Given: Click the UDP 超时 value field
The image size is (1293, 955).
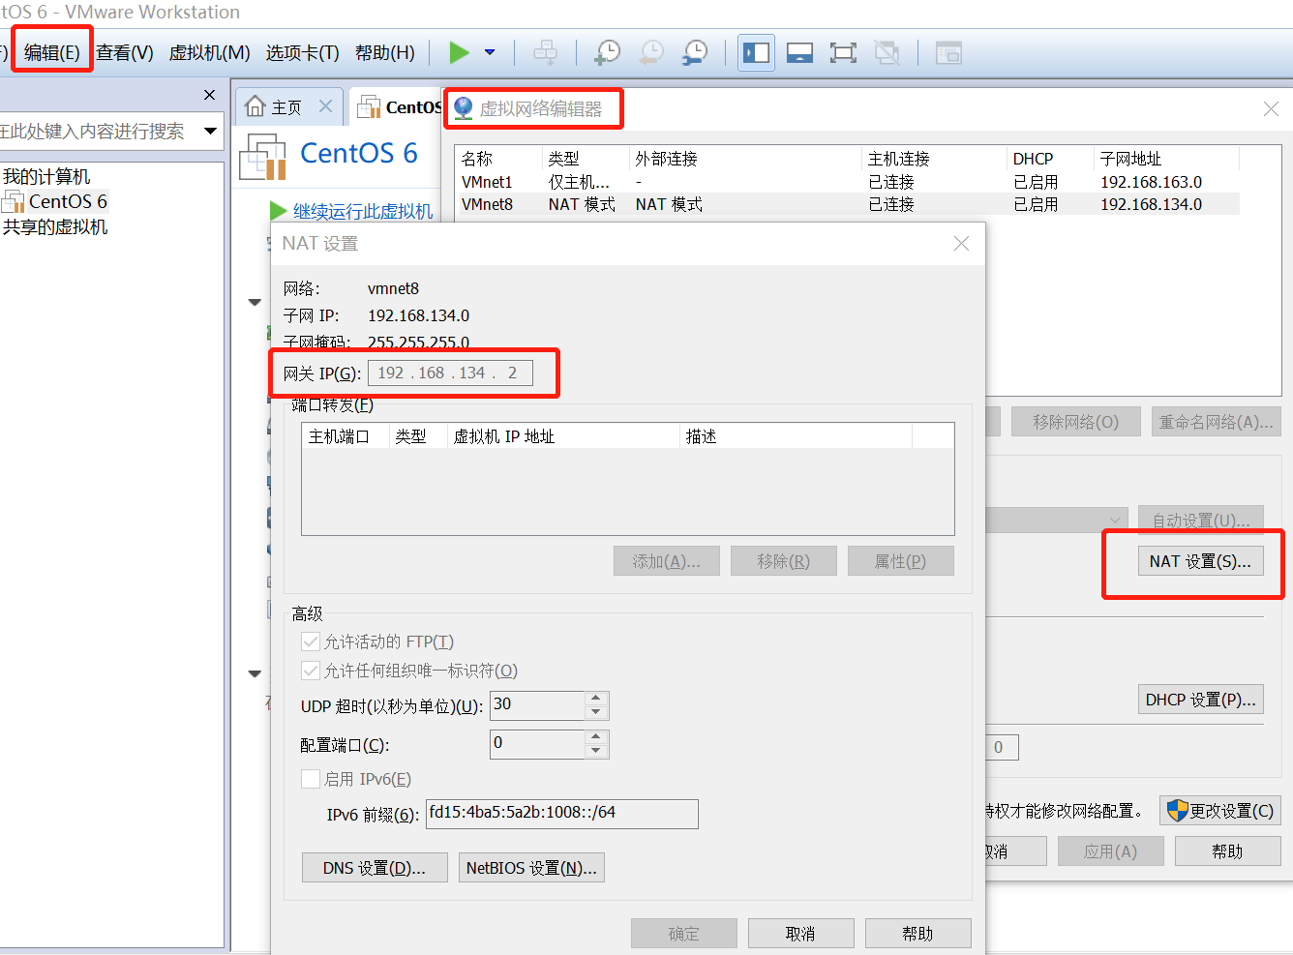Looking at the screenshot, I should 537,704.
